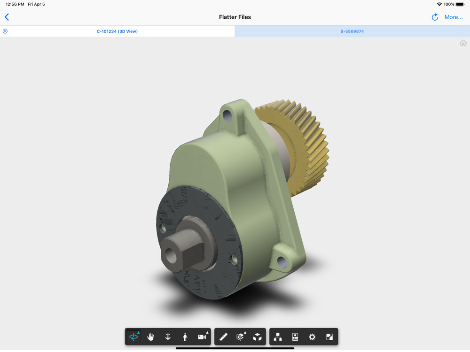Close the C-101234 tab
This screenshot has width=470, height=352.
point(5,31)
